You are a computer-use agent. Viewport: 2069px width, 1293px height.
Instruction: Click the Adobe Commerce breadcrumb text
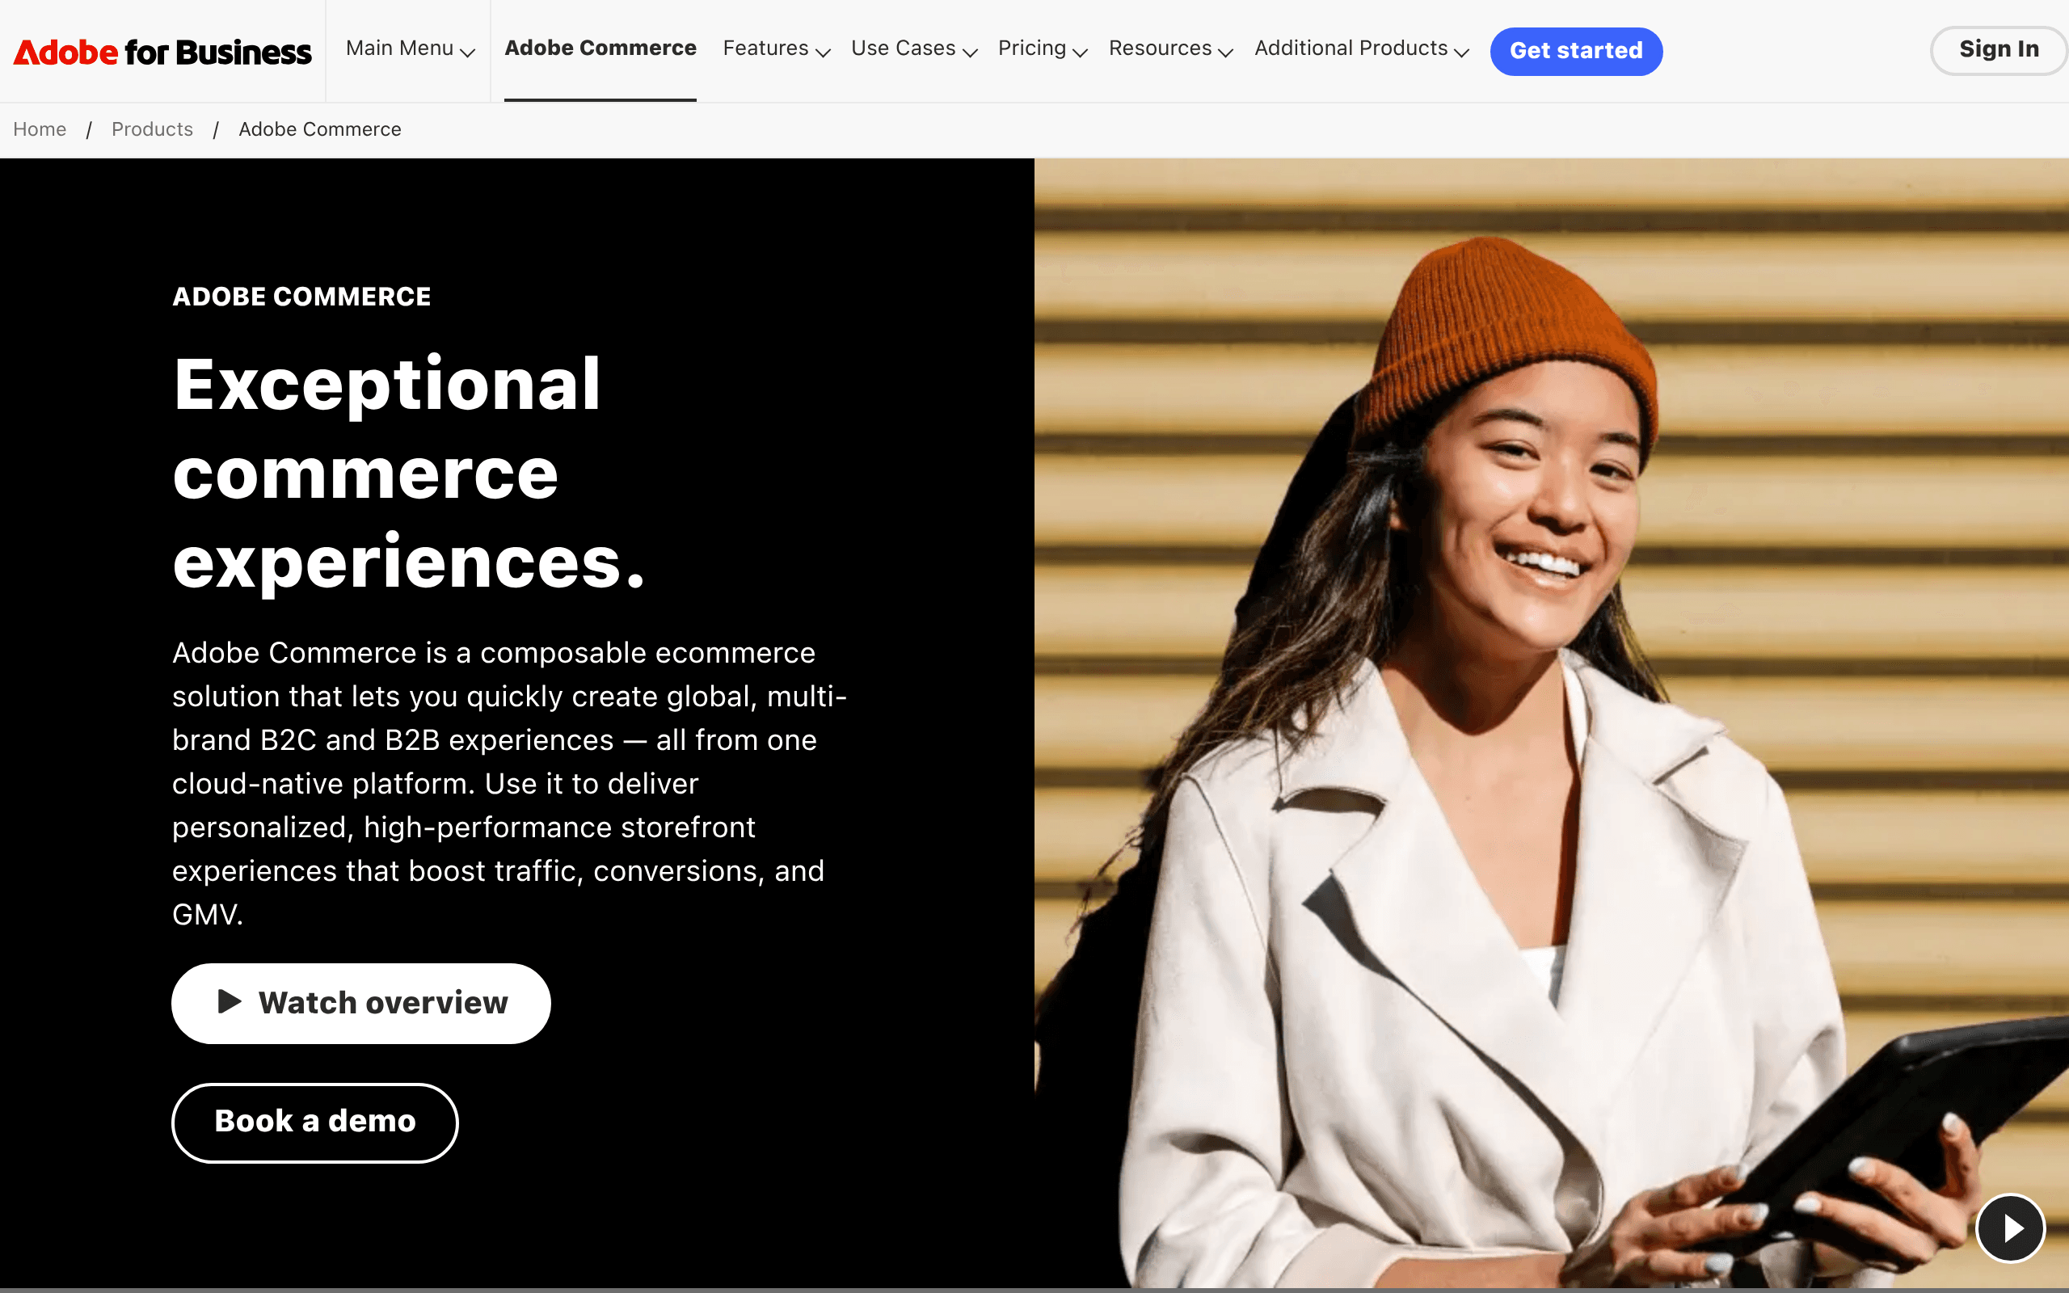coord(320,129)
